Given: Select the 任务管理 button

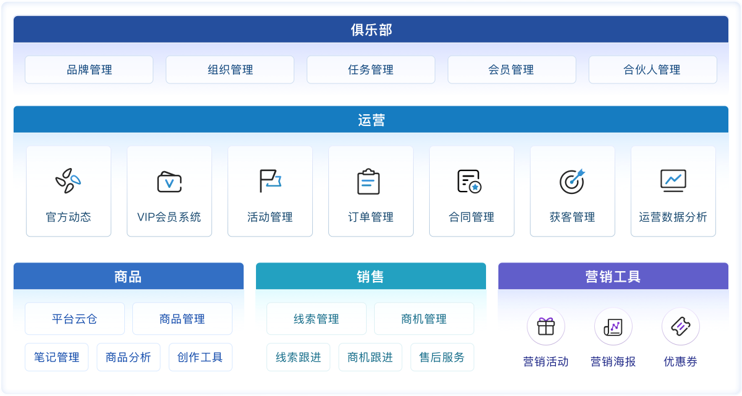Looking at the screenshot, I should pyautogui.click(x=371, y=70).
